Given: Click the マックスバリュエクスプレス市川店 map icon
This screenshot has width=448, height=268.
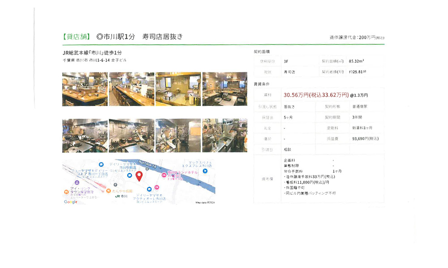Looking at the screenshot, I should pyautogui.click(x=205, y=172).
